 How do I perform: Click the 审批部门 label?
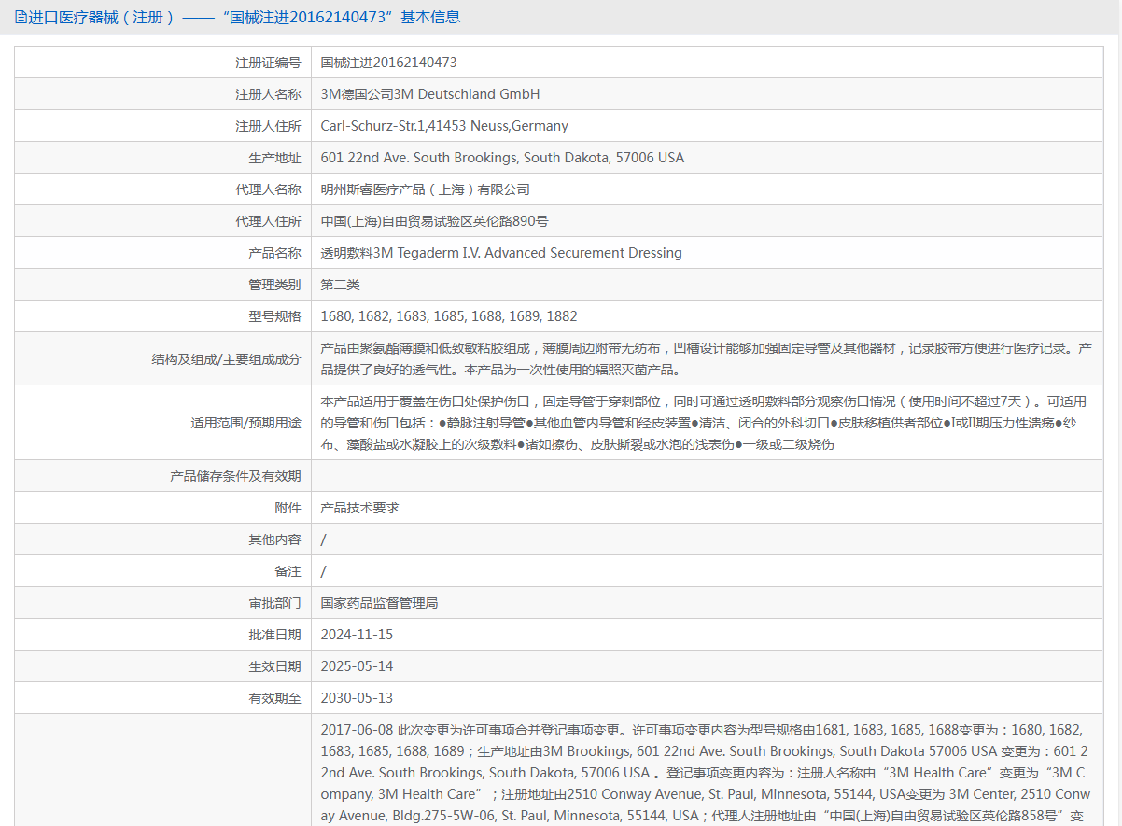click(x=274, y=603)
